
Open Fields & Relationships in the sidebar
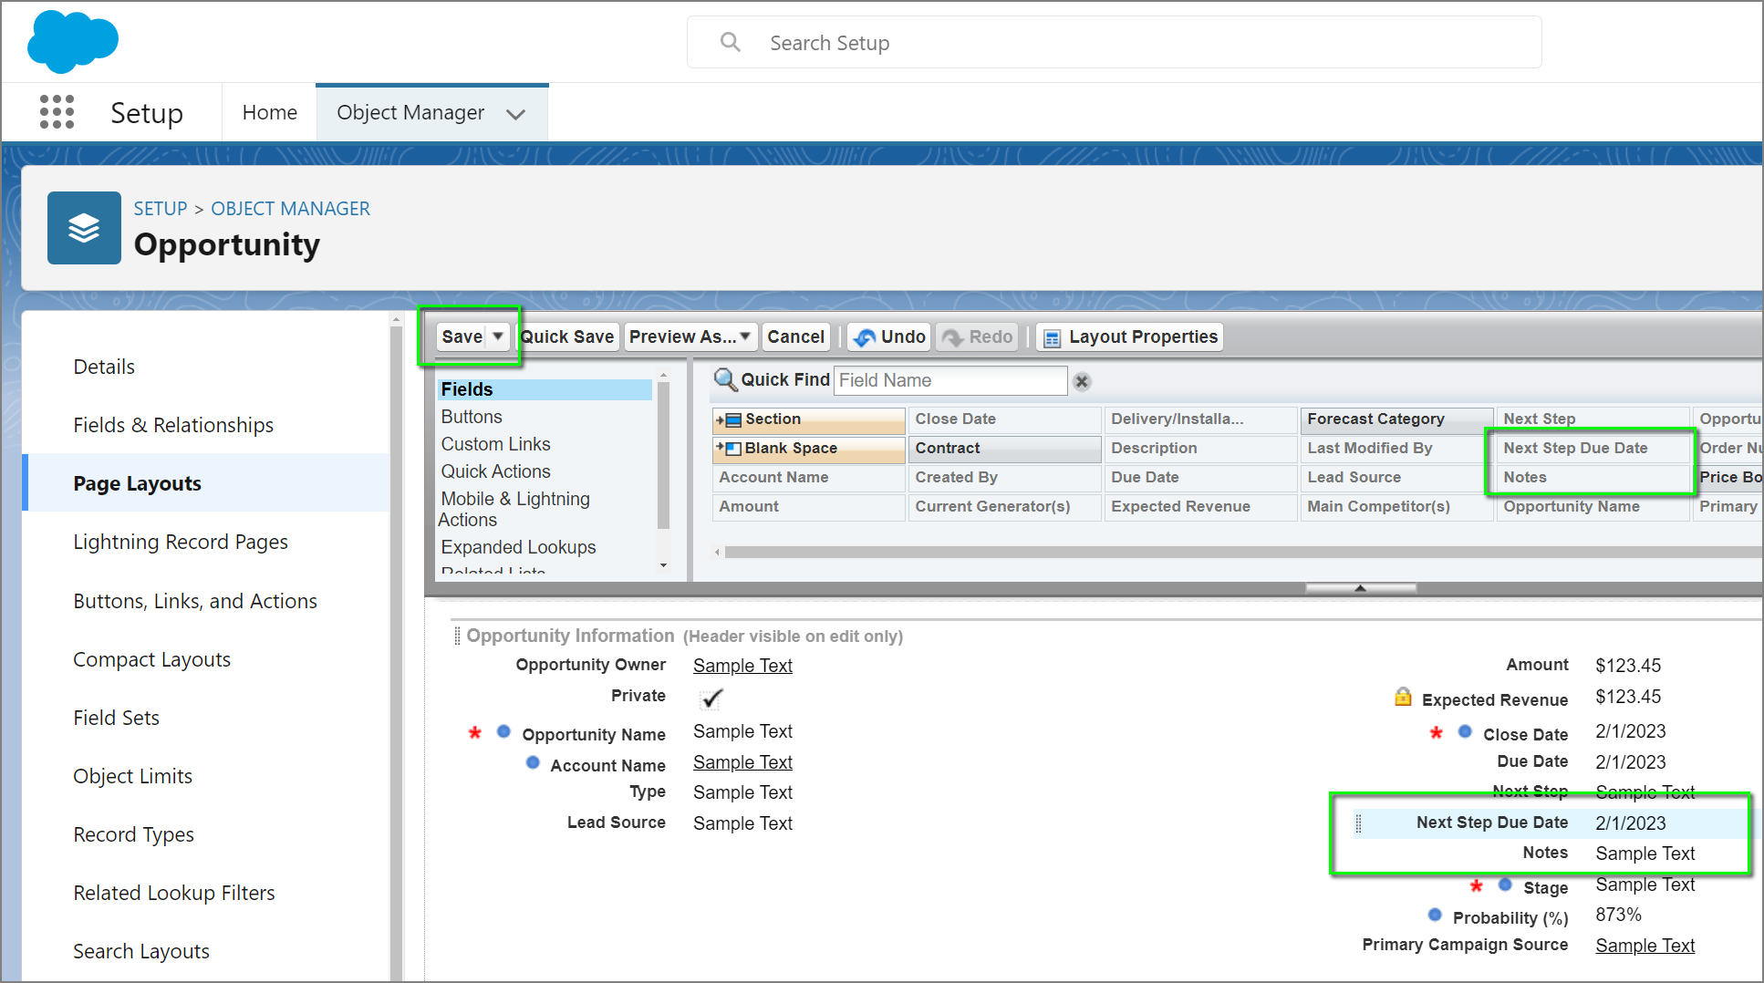173,425
